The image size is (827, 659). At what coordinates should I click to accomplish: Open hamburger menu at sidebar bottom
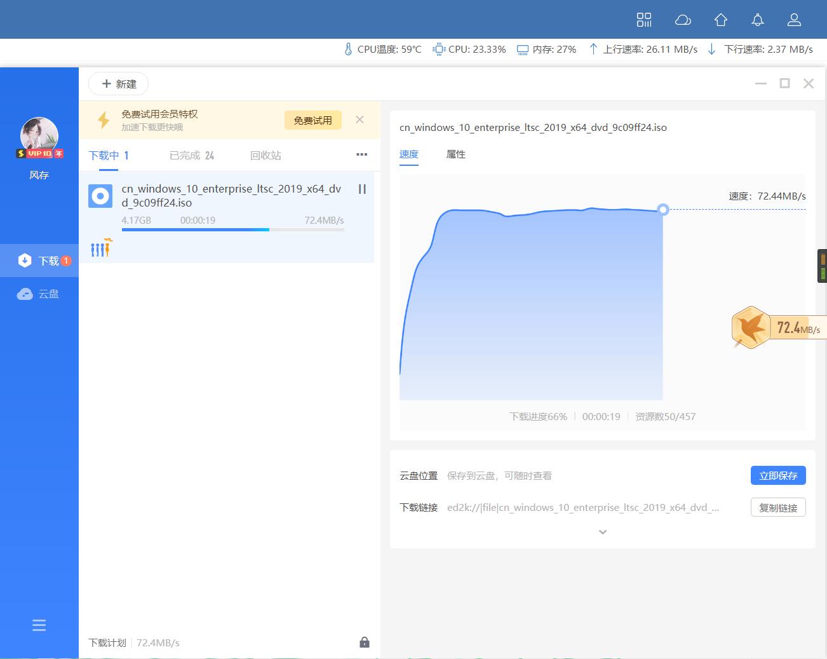(x=39, y=625)
